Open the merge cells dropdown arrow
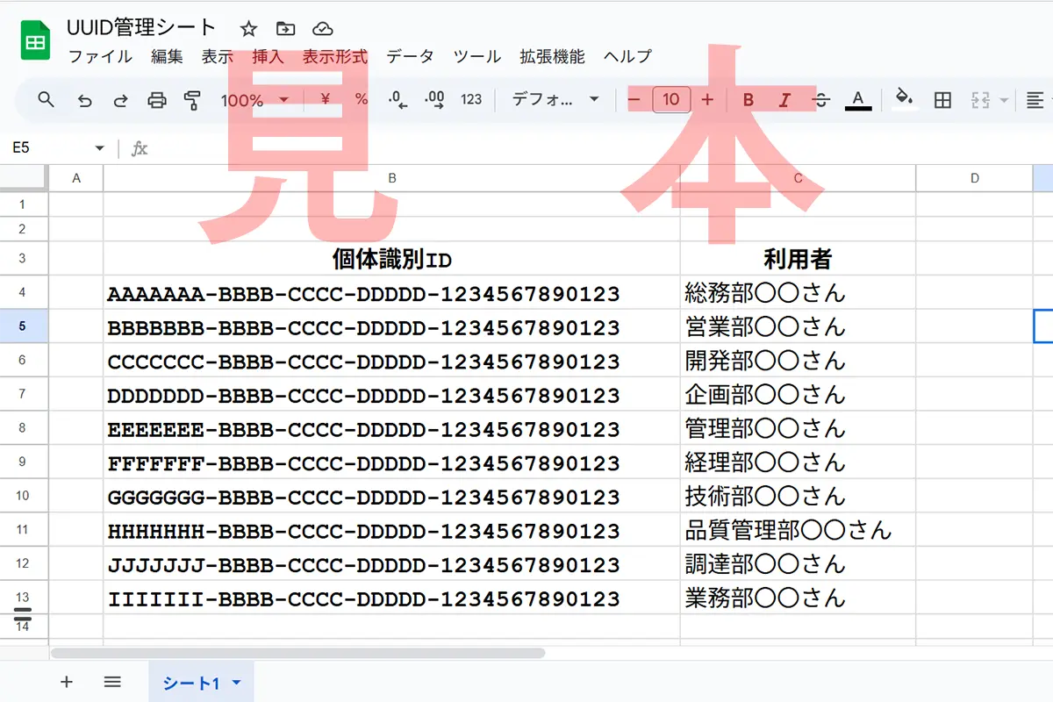This screenshot has height=702, width=1053. tap(1004, 100)
